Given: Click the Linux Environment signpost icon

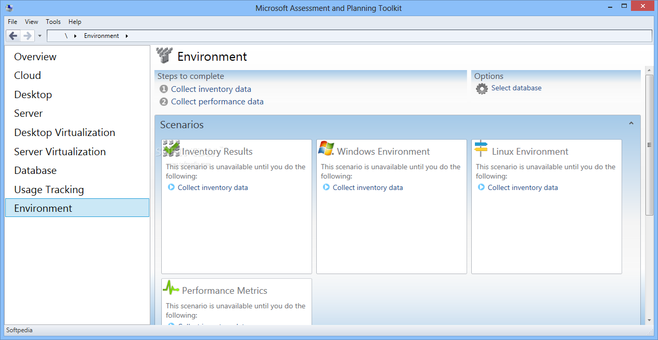Looking at the screenshot, I should (481, 149).
